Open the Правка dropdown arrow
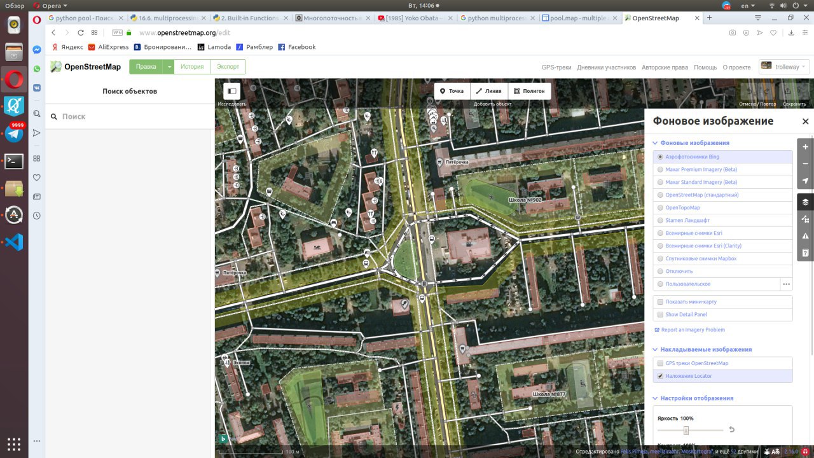 pos(169,67)
